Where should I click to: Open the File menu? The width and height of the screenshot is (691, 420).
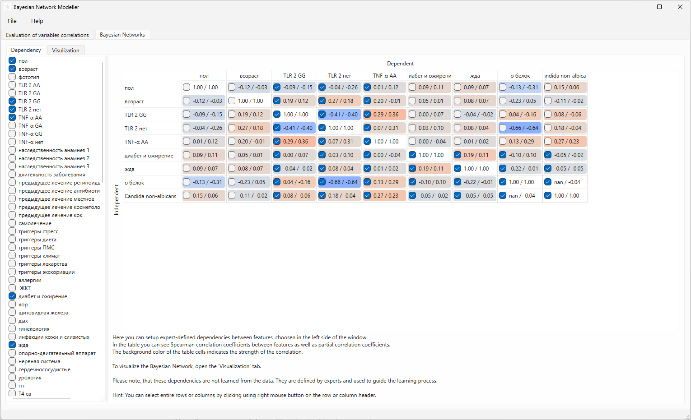tap(12, 21)
